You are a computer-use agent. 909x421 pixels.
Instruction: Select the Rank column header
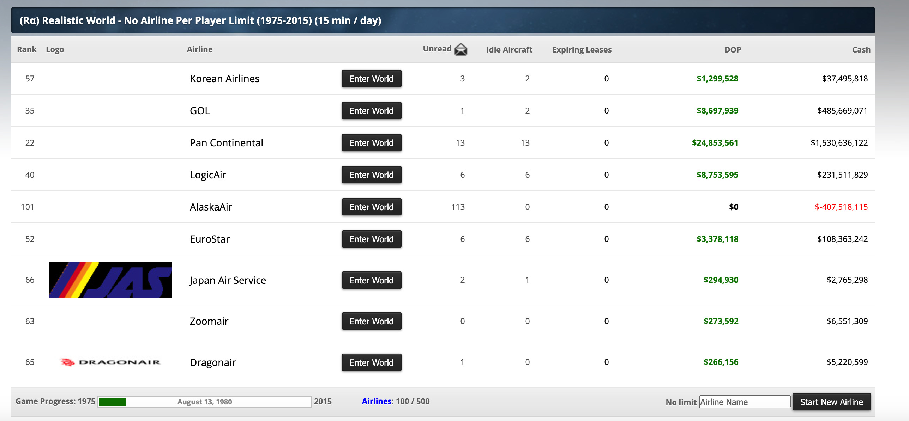(x=27, y=49)
